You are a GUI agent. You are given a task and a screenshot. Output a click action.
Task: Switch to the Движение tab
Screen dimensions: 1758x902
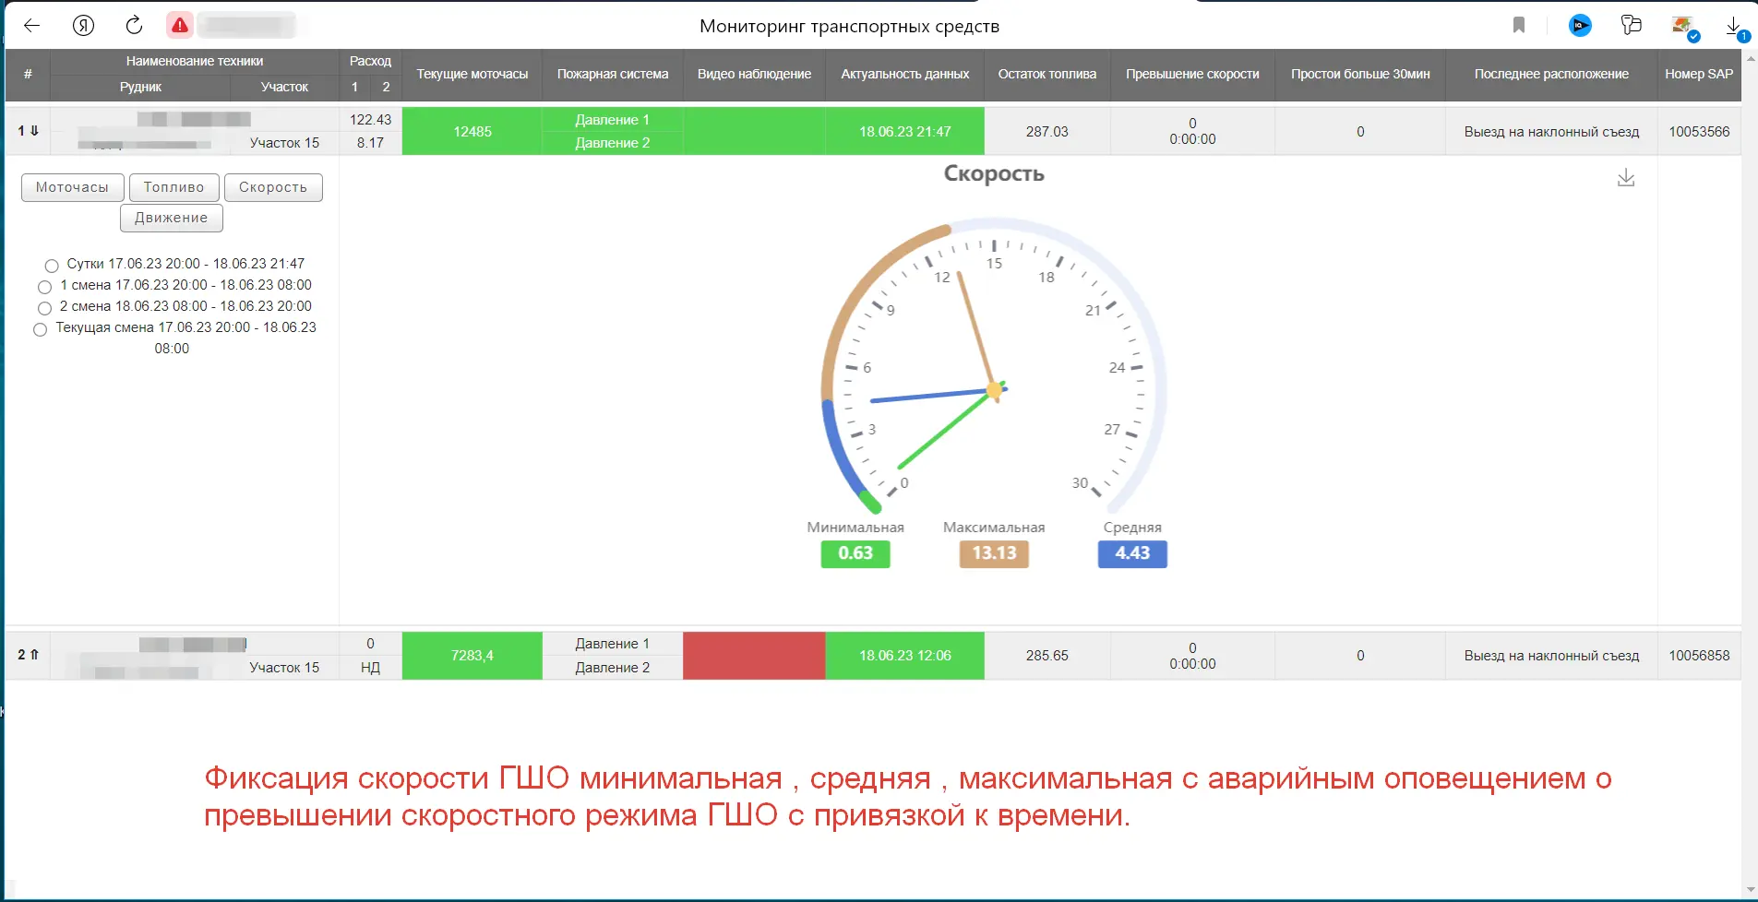(x=171, y=218)
